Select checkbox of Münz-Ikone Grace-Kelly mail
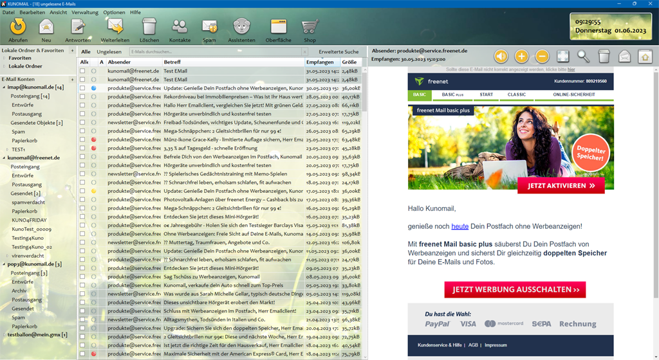 coord(82,139)
